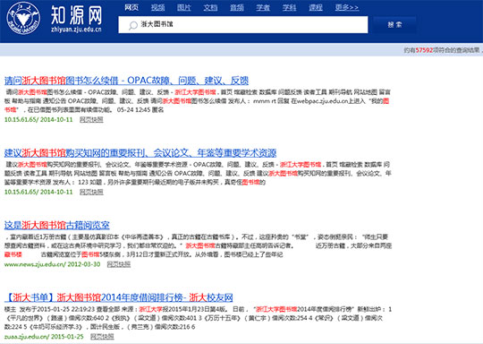The width and height of the screenshot is (483, 344).
Task: Switch to the 学者 tab
Action: pyautogui.click(x=263, y=7)
